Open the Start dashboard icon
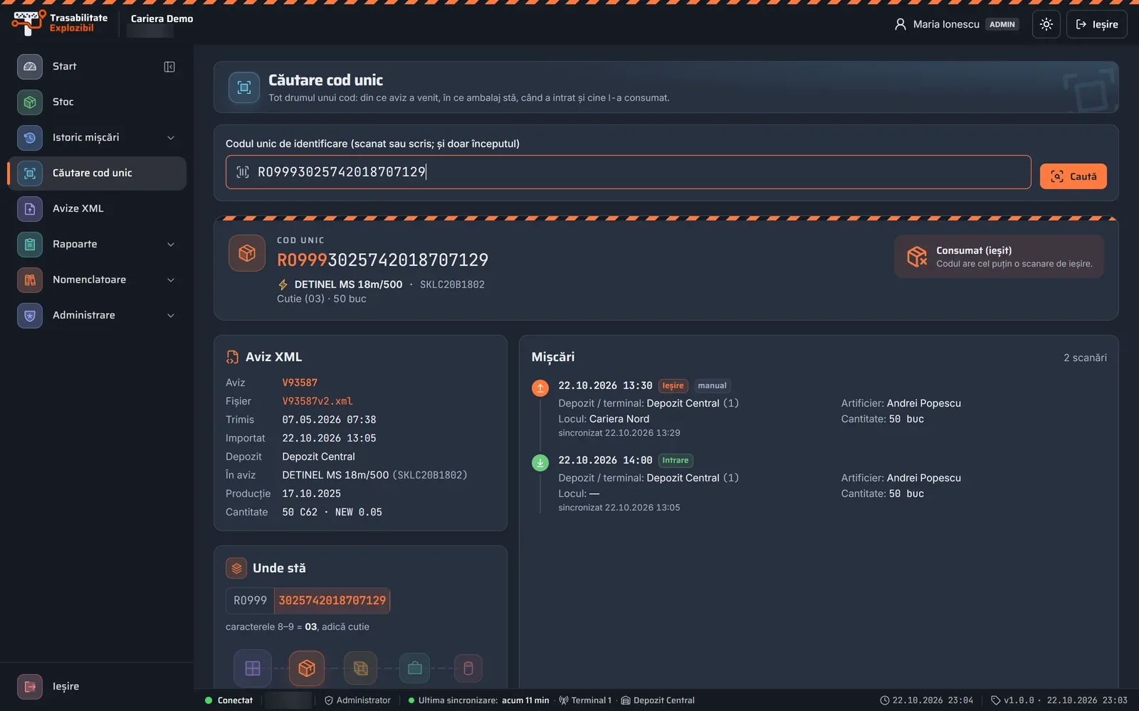 [30, 66]
